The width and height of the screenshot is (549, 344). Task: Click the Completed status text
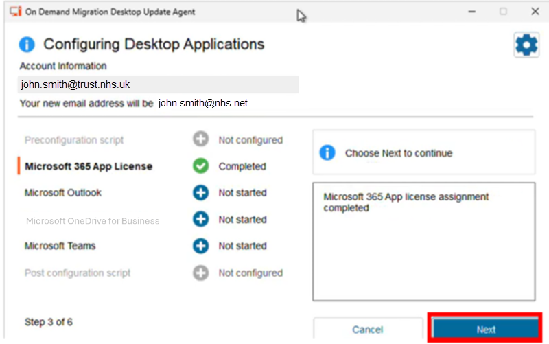pos(242,166)
